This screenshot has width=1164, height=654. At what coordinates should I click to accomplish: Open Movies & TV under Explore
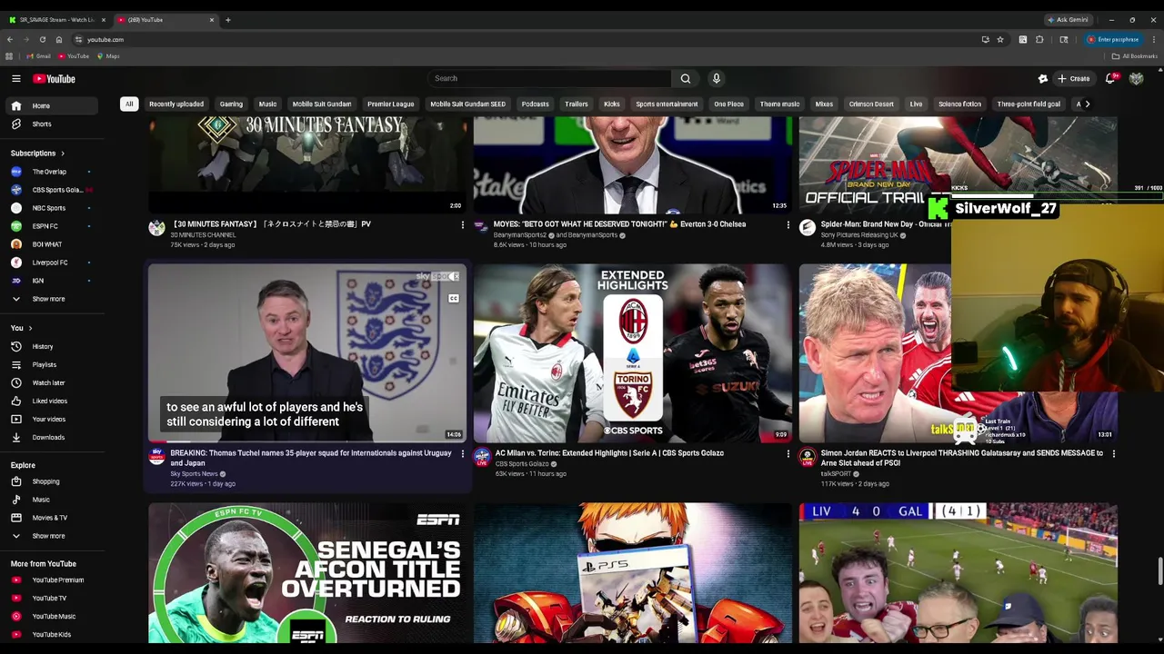coord(53,518)
